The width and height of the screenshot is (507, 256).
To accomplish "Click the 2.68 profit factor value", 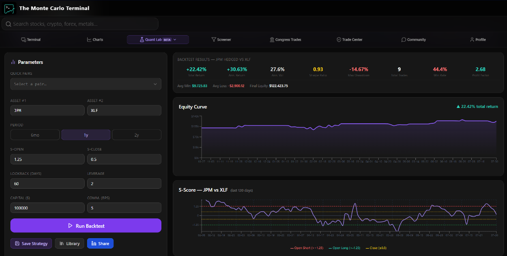I will tap(480, 69).
